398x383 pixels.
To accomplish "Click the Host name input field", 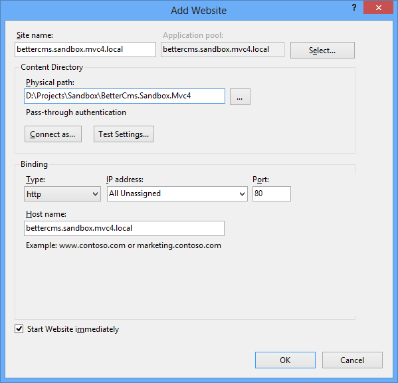I will [x=124, y=228].
